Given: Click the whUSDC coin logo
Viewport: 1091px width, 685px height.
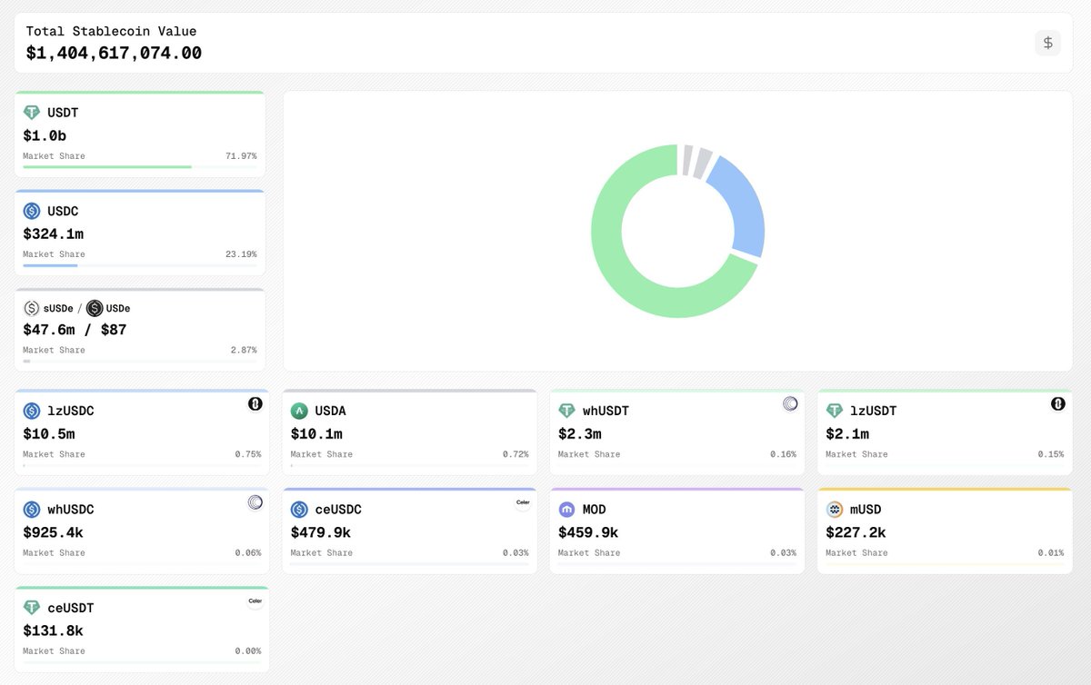Looking at the screenshot, I should pos(32,510).
